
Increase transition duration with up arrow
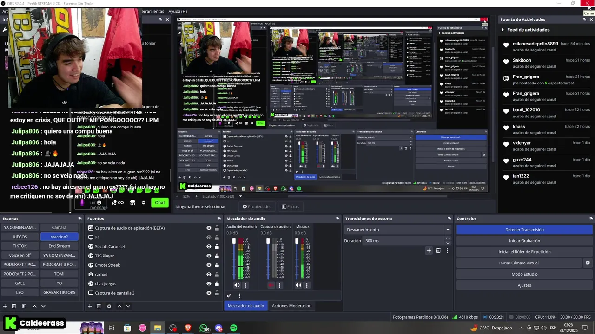click(x=448, y=238)
